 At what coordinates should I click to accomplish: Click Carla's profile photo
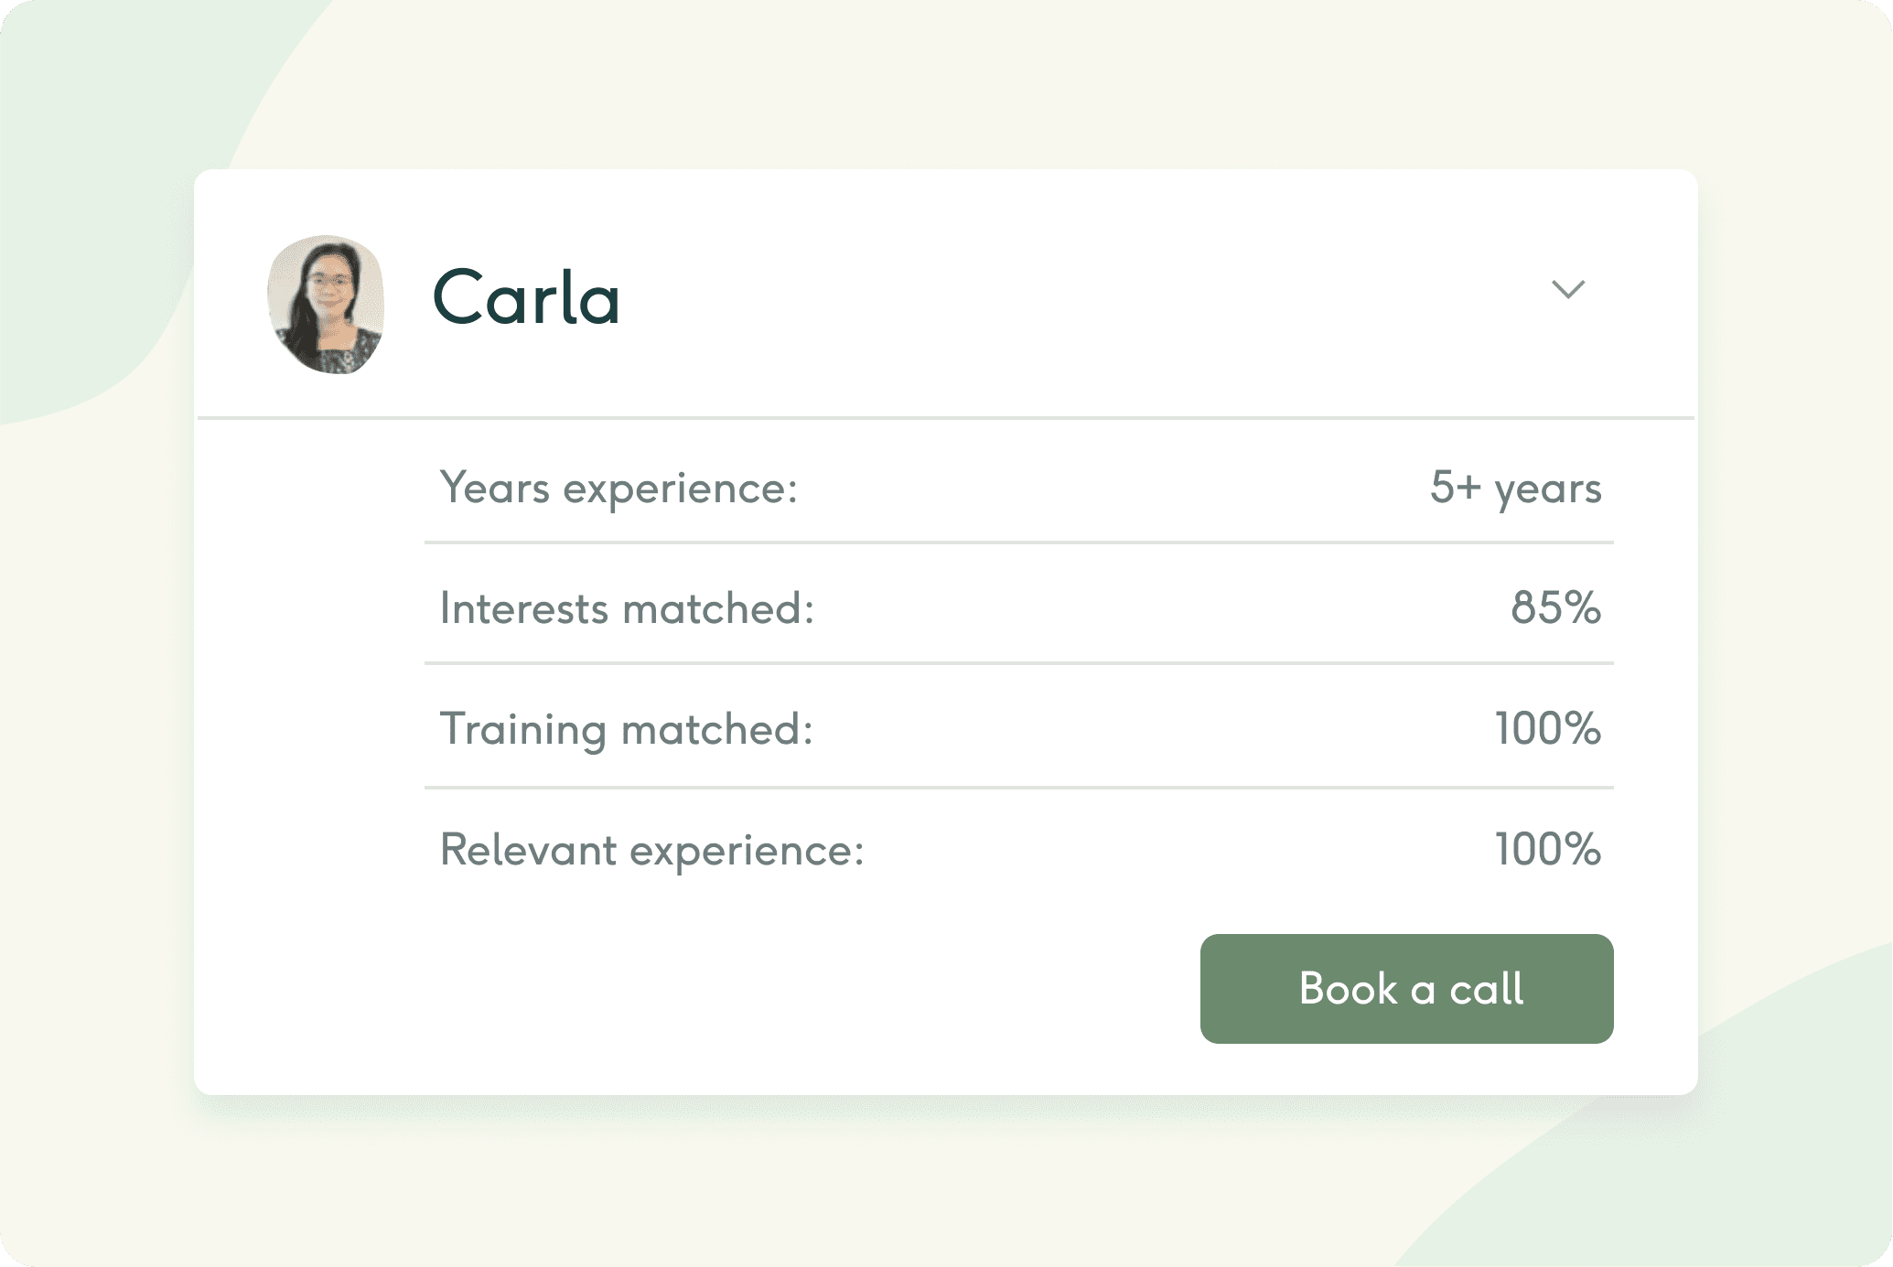(326, 305)
